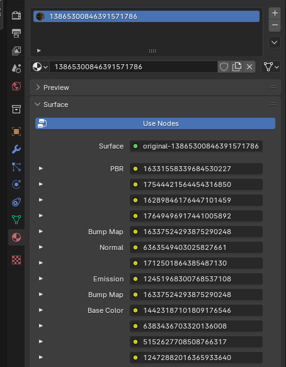The height and width of the screenshot is (367, 286).
Task: Expand the PBR row triangle
Action: click(x=41, y=168)
